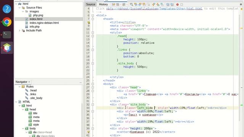Select .links rule in Navigator
This screenshot has height=137, width=244.
(33, 94)
